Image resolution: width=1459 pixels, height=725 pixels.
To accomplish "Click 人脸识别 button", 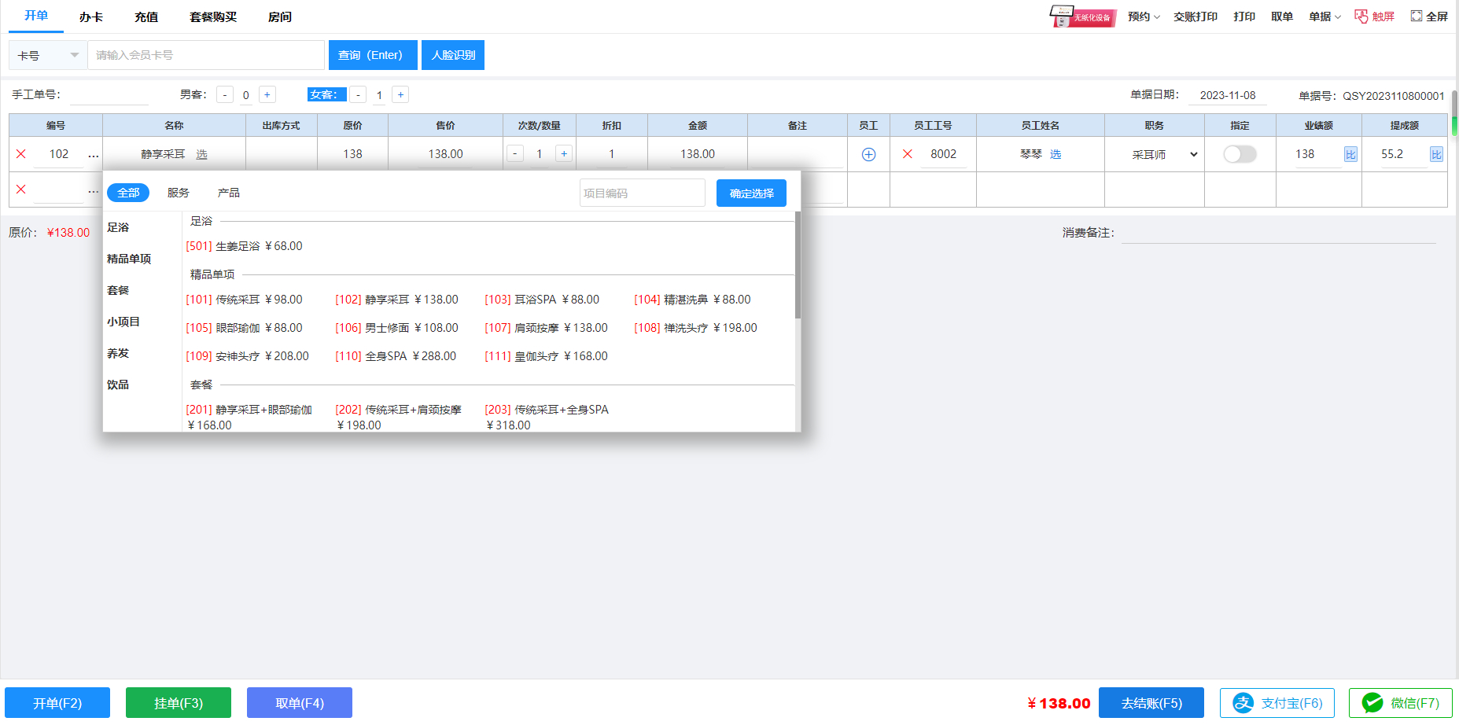I will [x=453, y=55].
